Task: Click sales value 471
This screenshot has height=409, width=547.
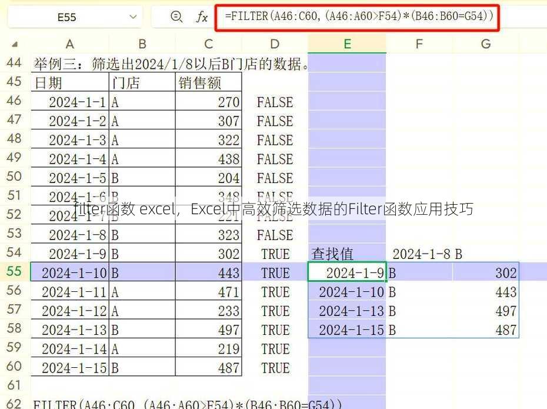Action: point(208,291)
